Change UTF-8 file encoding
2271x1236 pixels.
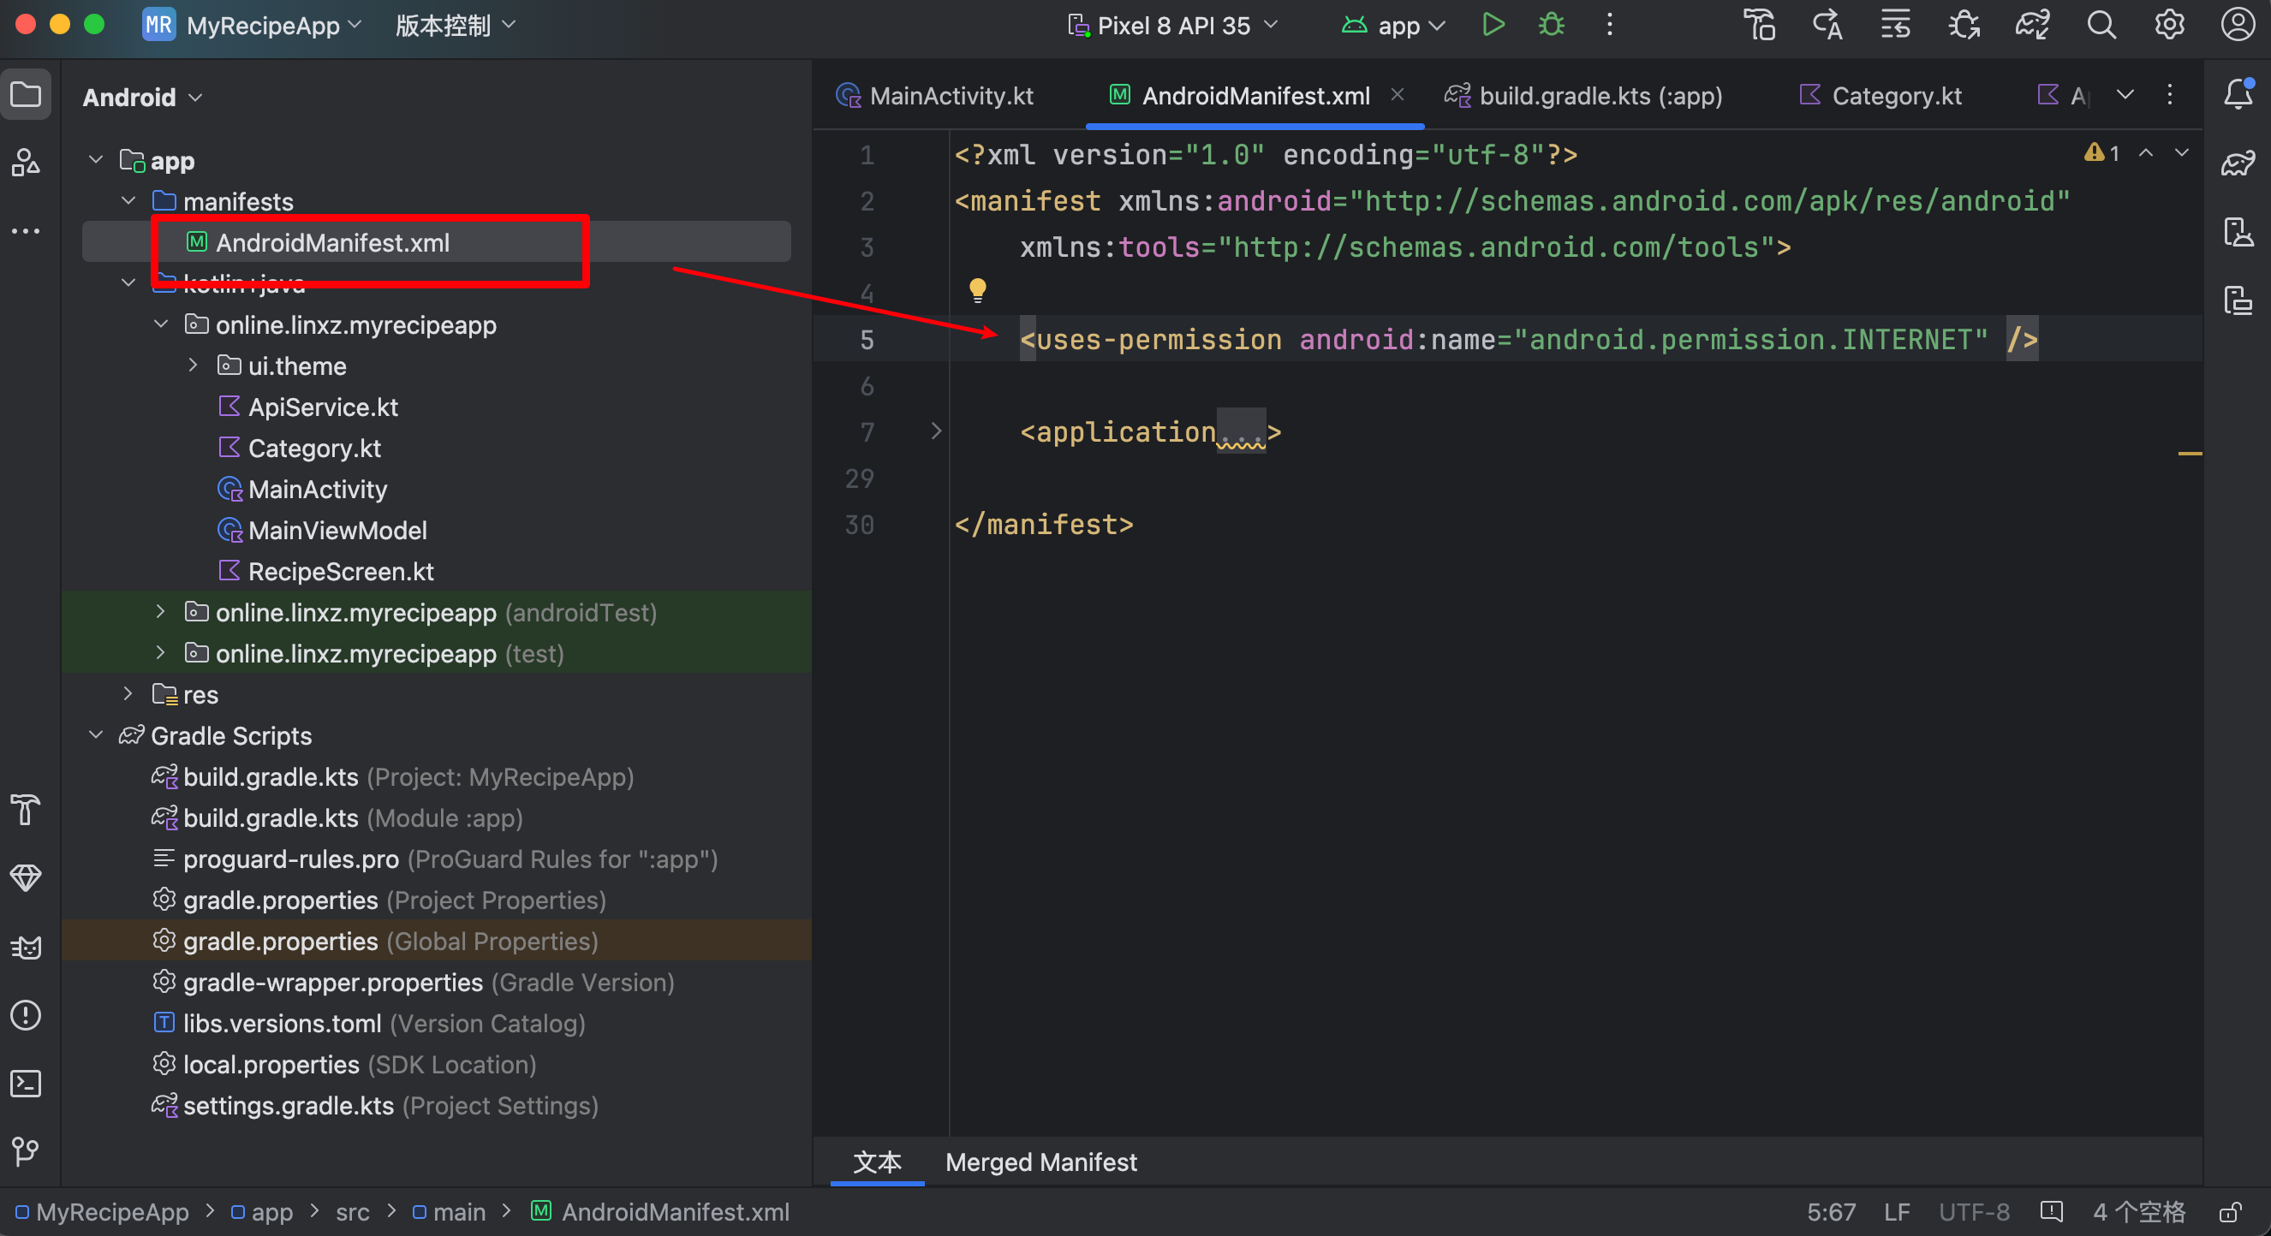click(1975, 1212)
